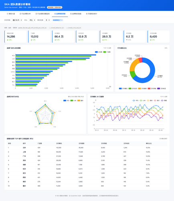This screenshot has height=201, width=174.
Task: Open tab number 1 in the navigation bar
Action: point(11,14)
